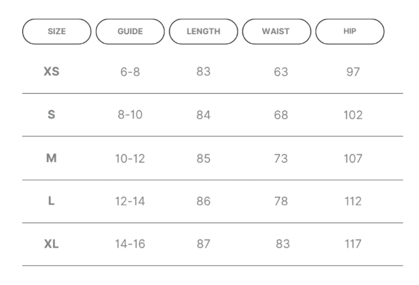Viewport: 419px width, 285px height.
Task: Select the S size row label
Action: [51, 115]
